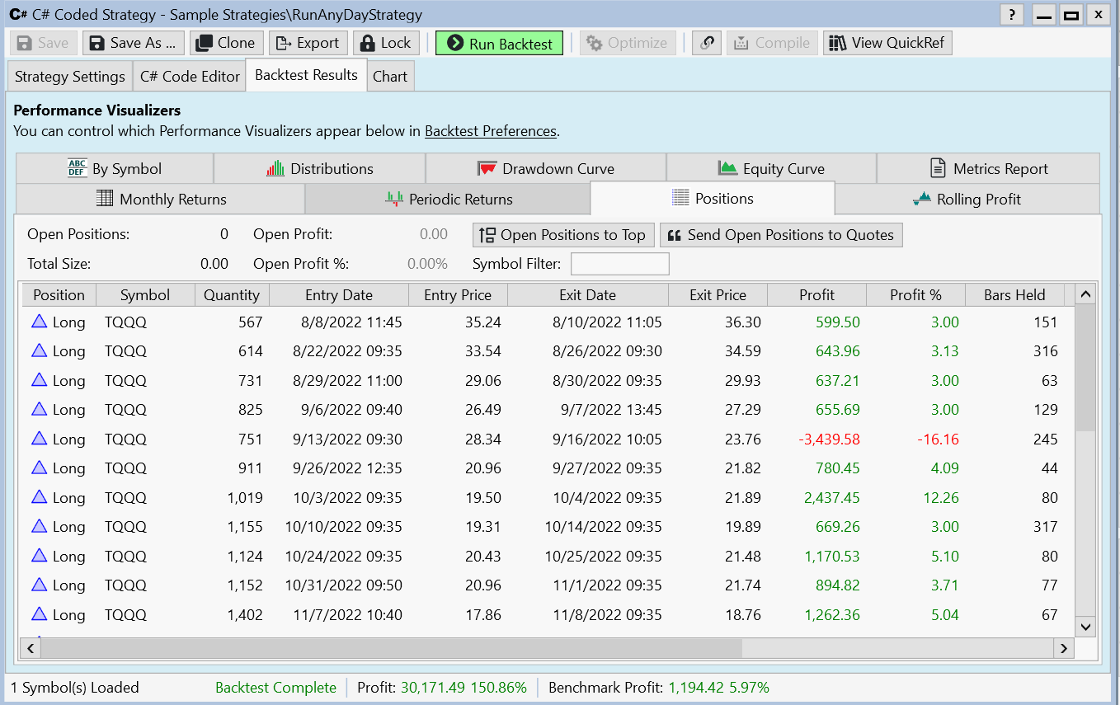Show the Monthly Returns tab
Image resolution: width=1120 pixels, height=705 pixels.
pyautogui.click(x=161, y=200)
